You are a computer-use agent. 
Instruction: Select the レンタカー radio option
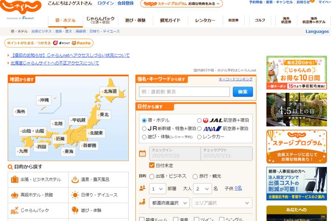click(x=199, y=137)
